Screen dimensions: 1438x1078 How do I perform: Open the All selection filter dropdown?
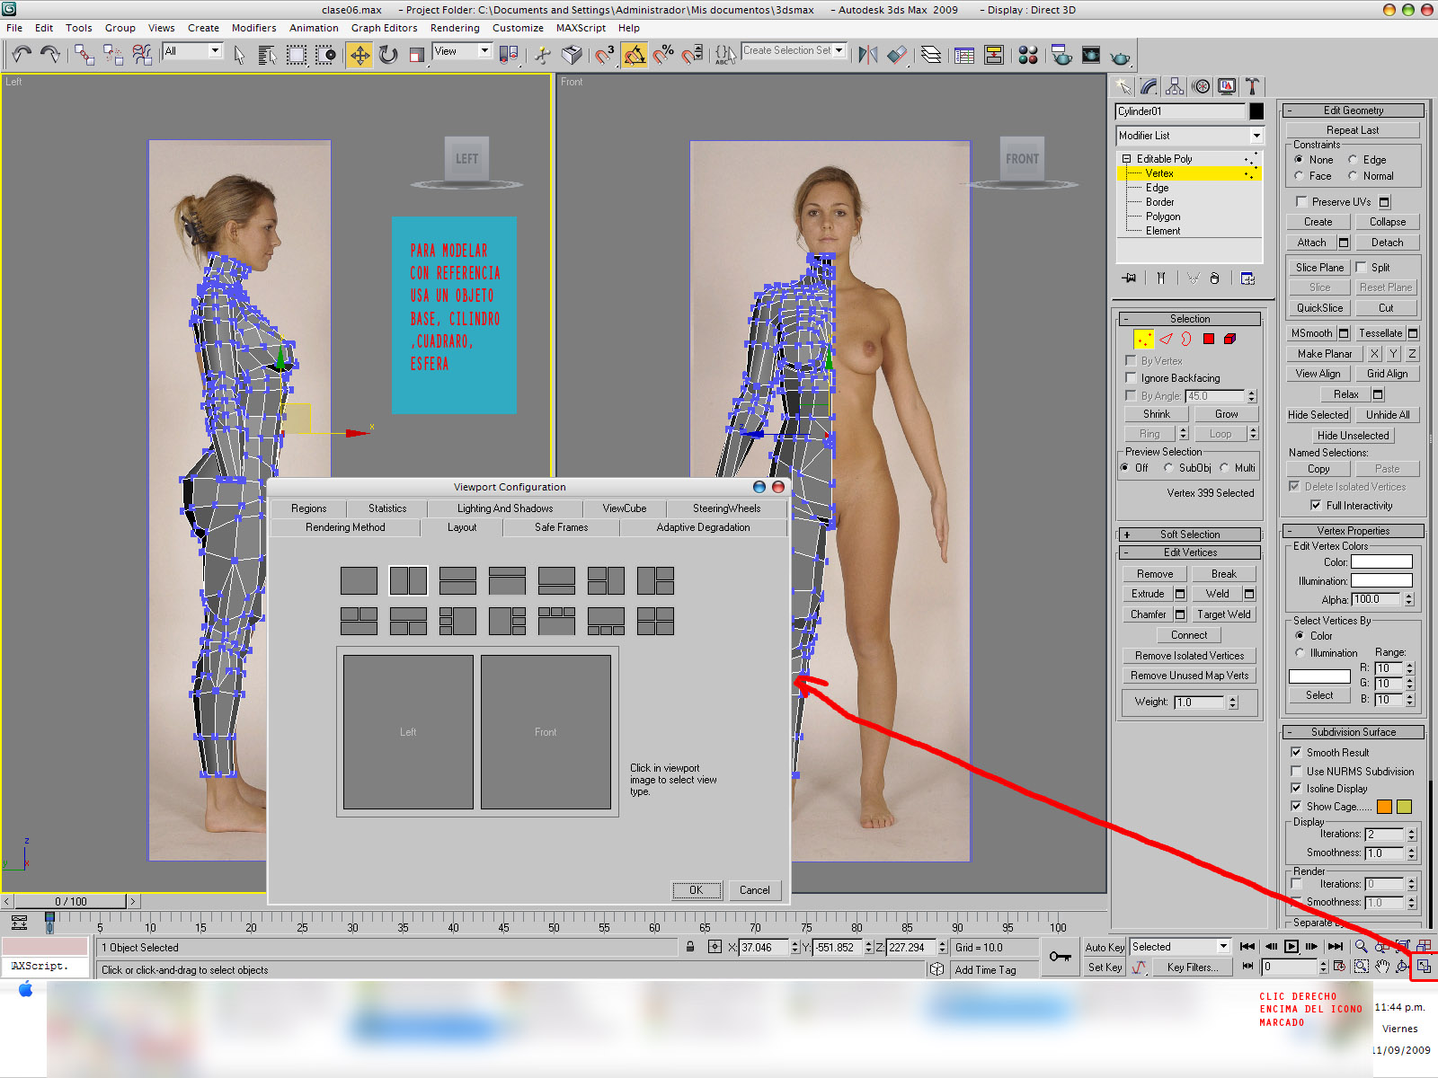pos(192,51)
